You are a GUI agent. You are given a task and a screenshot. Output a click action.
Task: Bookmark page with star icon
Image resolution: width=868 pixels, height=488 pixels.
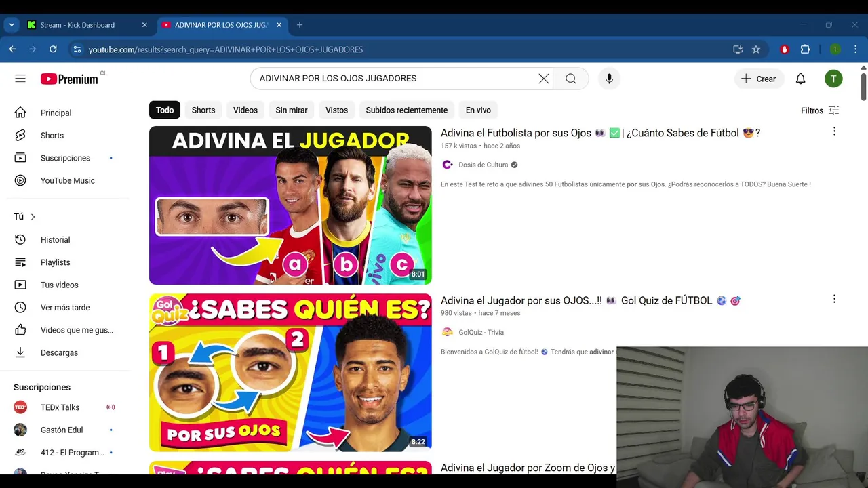click(756, 49)
